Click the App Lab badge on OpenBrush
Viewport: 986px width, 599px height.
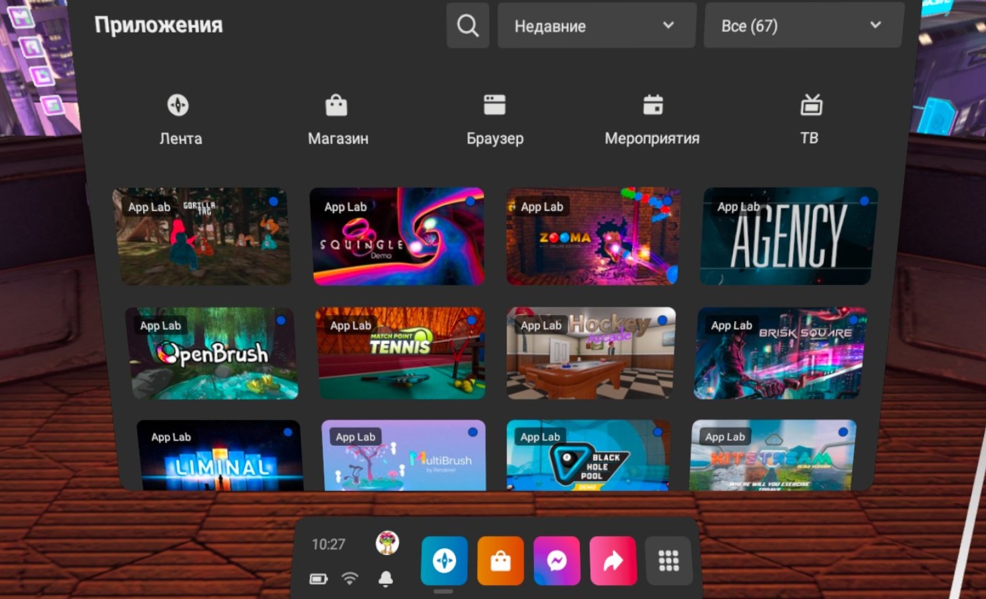click(160, 325)
